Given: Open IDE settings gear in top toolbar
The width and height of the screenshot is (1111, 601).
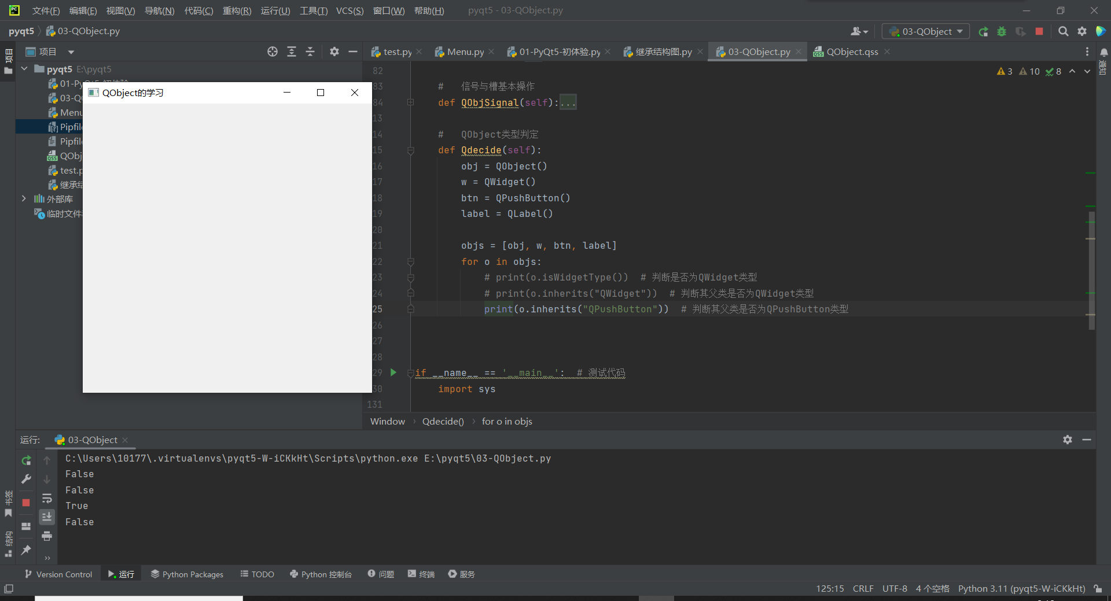Looking at the screenshot, I should click(1082, 32).
